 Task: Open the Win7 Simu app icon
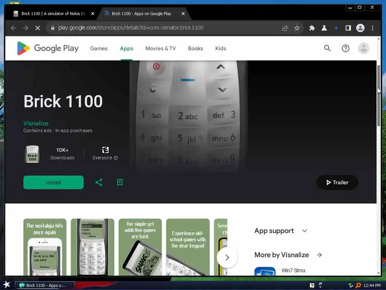pos(265,271)
